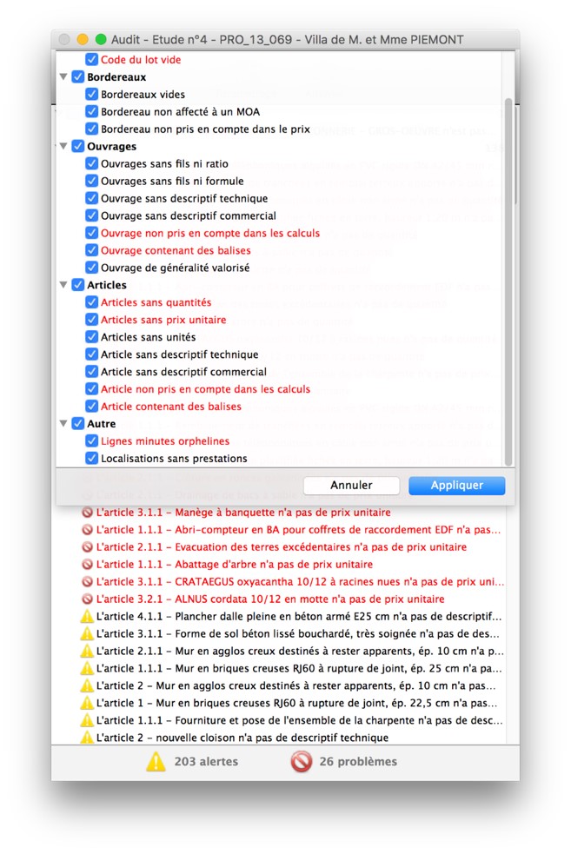Click the yellow minimize window button
Viewport: 571px width, 854px height.
click(x=83, y=39)
